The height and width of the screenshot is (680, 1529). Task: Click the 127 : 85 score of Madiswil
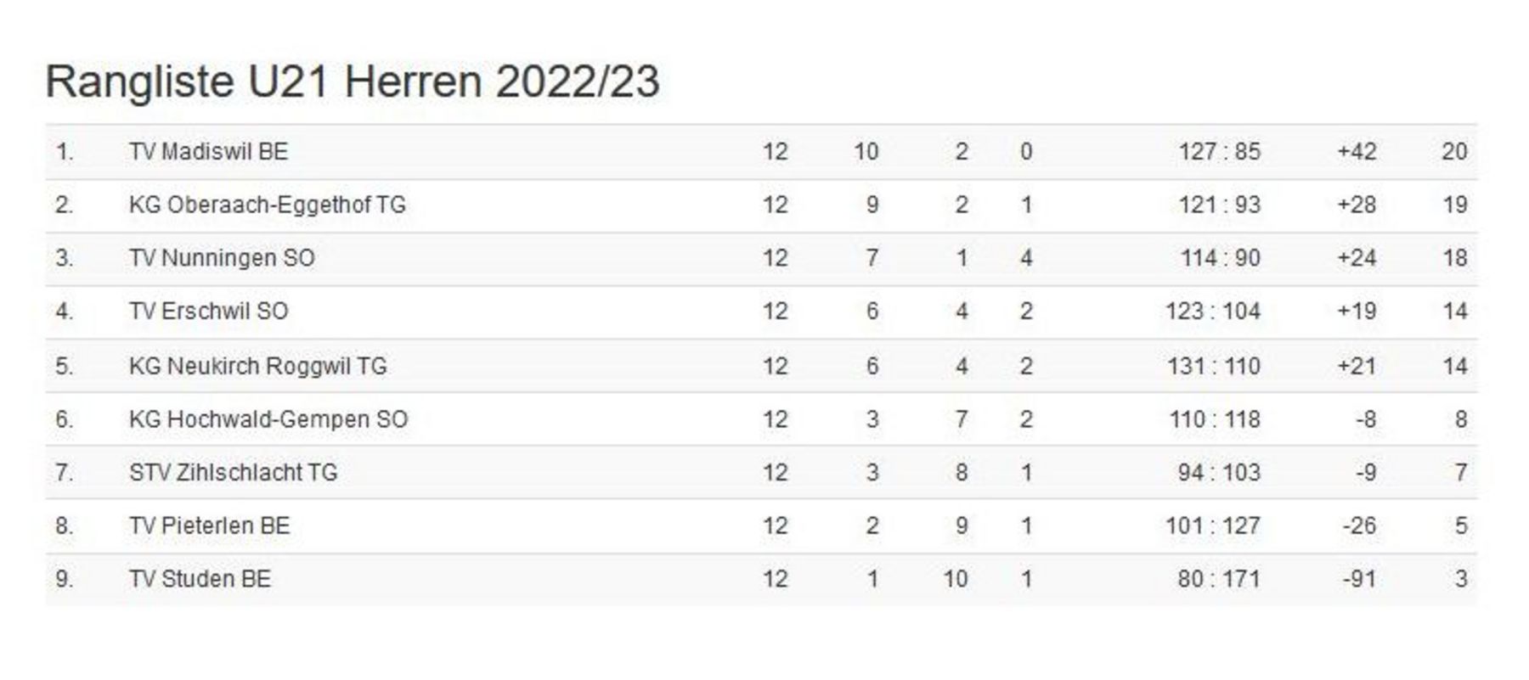pos(1220,152)
